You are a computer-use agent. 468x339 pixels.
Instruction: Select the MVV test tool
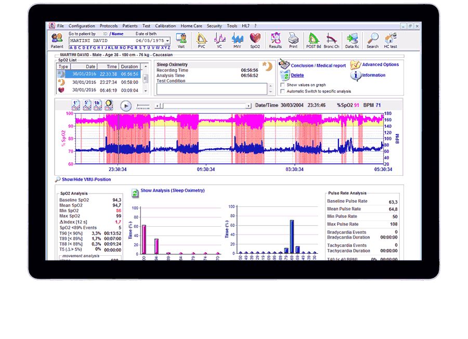237,38
